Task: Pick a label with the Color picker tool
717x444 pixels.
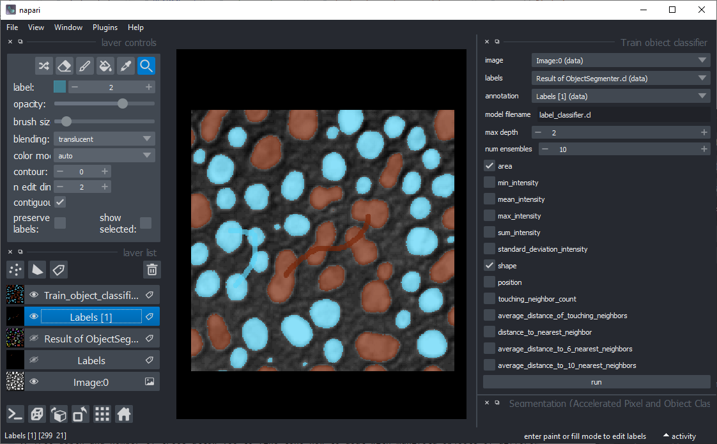Action: [x=125, y=66]
